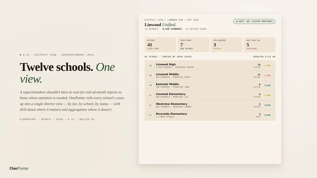Click the Updated 9:43 AM timestamp
The width and height of the screenshot is (317, 178).
coord(264,57)
